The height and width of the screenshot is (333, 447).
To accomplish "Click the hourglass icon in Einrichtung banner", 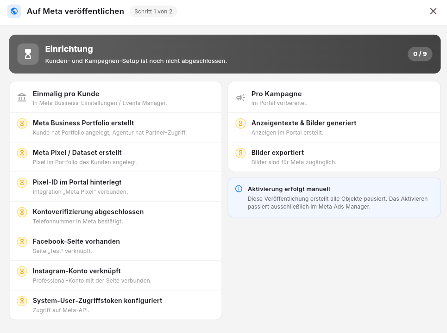I will [x=28, y=54].
